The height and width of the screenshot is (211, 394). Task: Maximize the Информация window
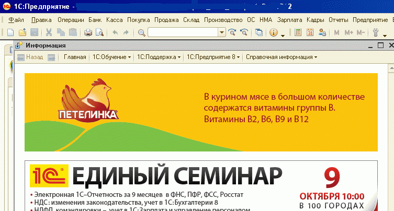(x=381, y=45)
